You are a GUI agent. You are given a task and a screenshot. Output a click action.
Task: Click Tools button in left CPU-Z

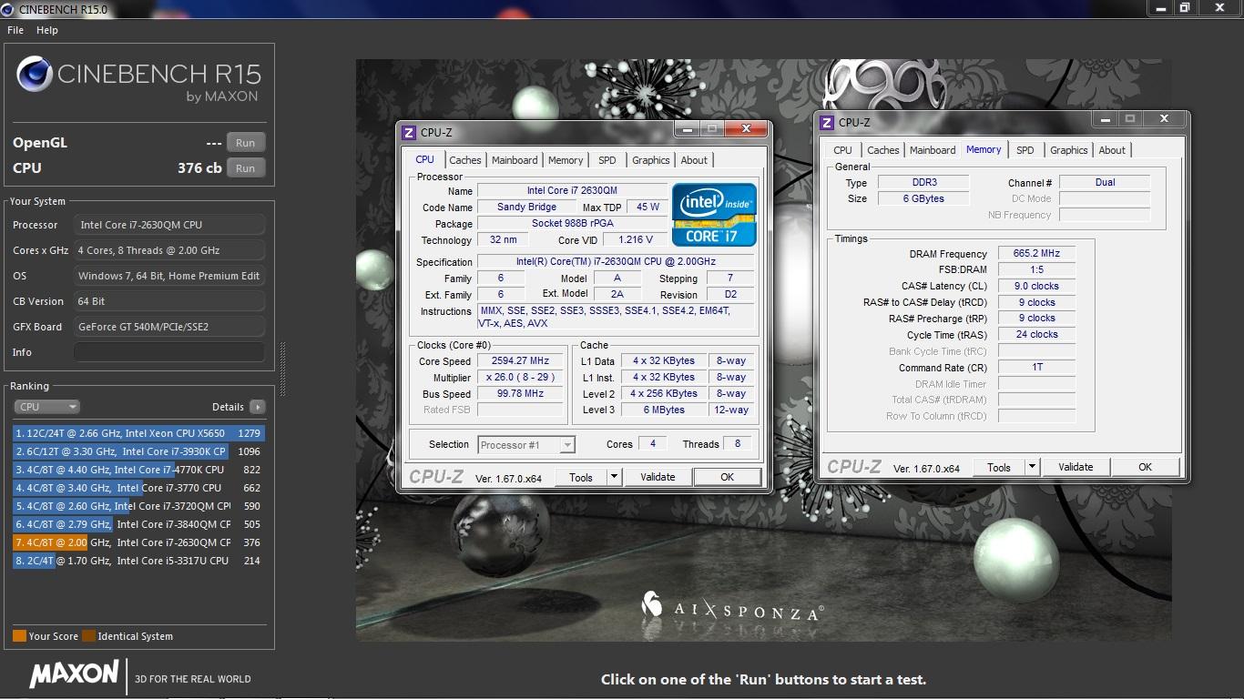pos(581,477)
